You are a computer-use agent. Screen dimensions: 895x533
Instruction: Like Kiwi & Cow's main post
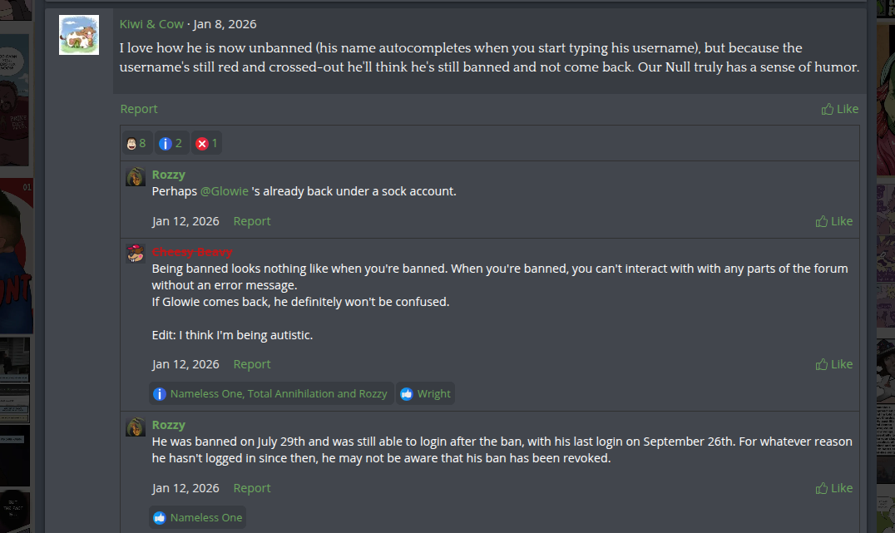(x=839, y=109)
